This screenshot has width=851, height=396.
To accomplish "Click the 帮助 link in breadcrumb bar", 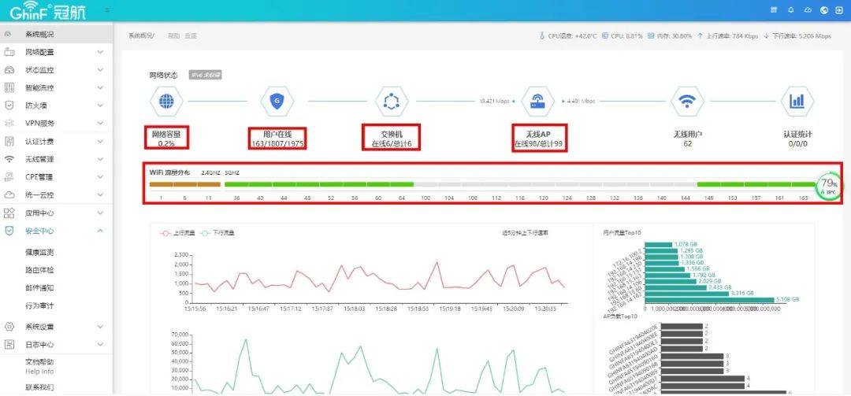I will pos(173,35).
